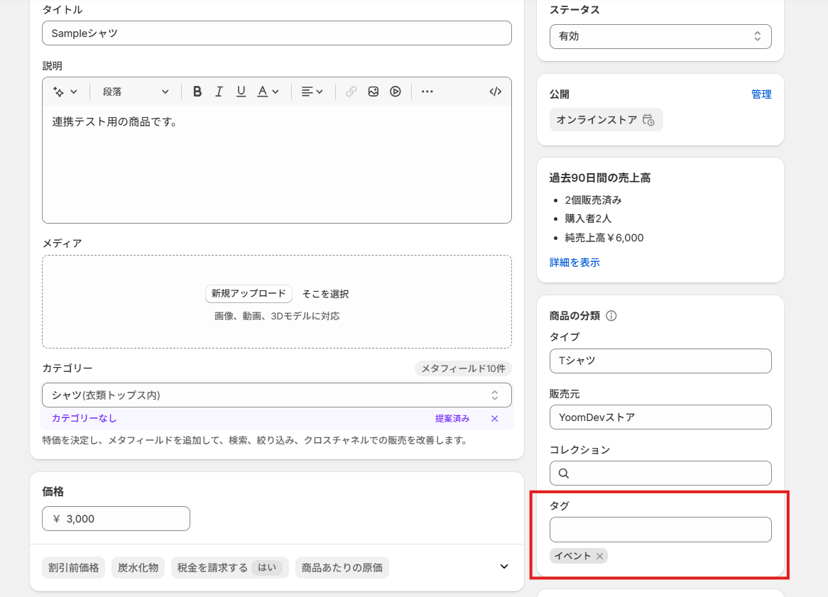Open the ステータス status dropdown
Image resolution: width=828 pixels, height=597 pixels.
[660, 36]
